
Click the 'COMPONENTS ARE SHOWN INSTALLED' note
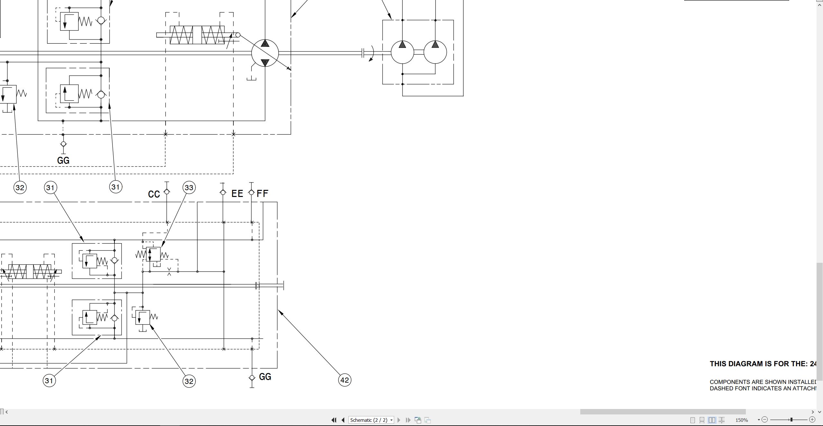[x=763, y=382]
